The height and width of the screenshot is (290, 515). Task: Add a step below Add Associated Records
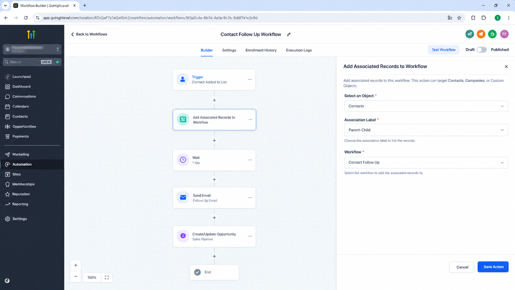(x=214, y=141)
